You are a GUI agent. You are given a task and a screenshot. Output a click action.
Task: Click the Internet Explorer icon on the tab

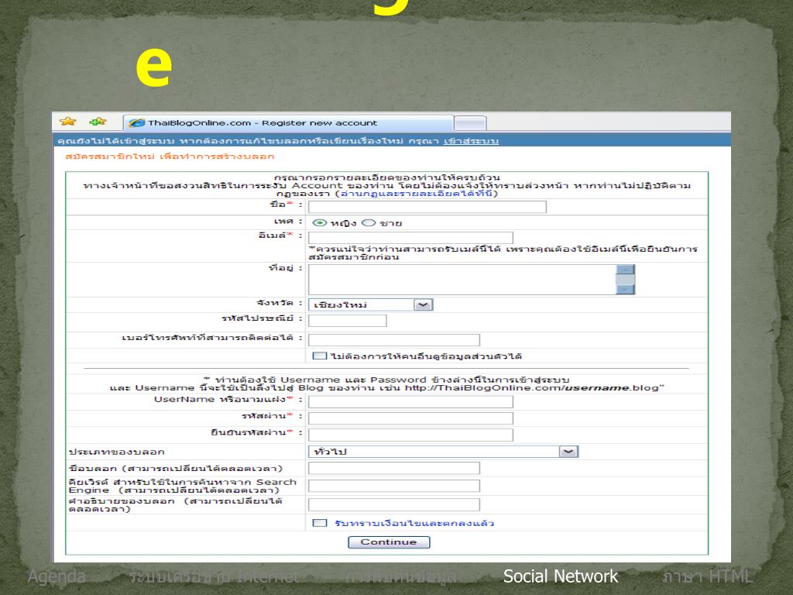tap(136, 123)
